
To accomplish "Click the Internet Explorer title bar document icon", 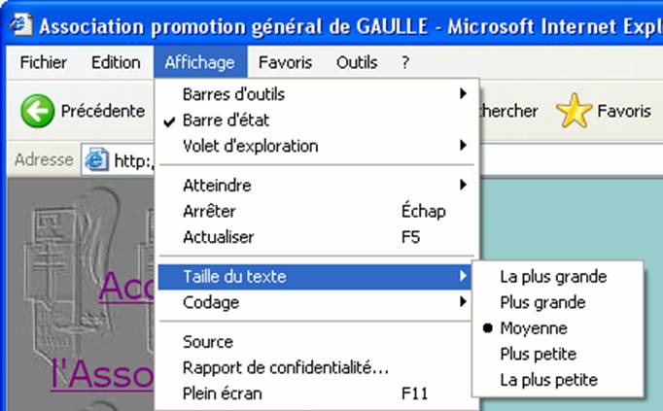I will point(21,24).
